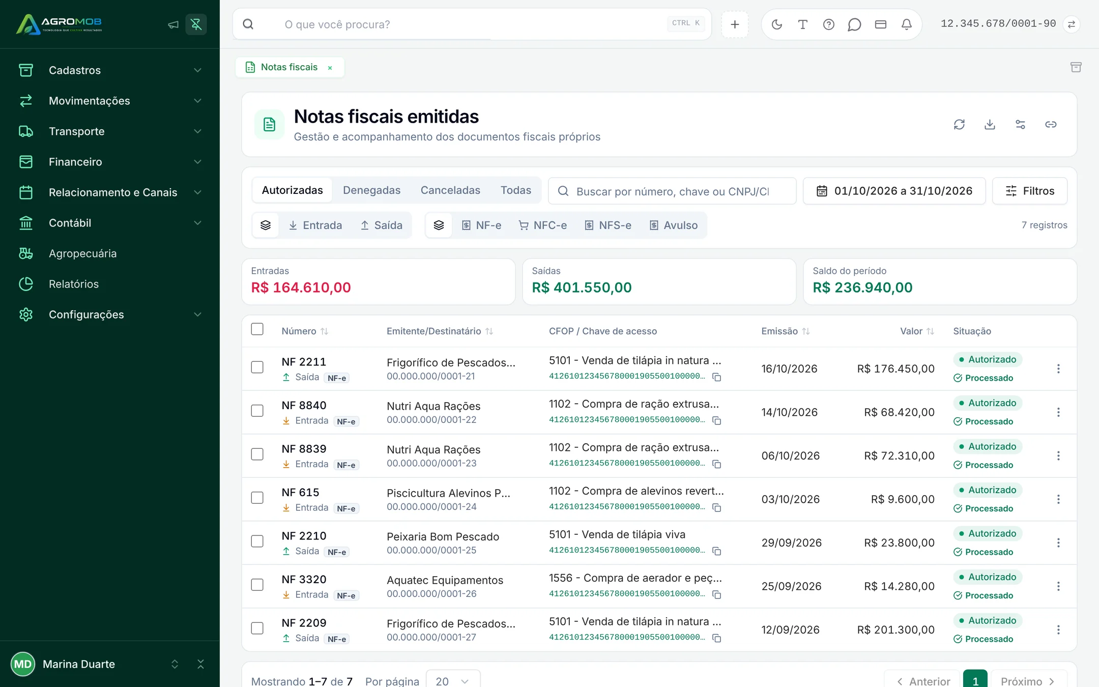Open help question mark icon
This screenshot has width=1099, height=687.
coord(829,24)
